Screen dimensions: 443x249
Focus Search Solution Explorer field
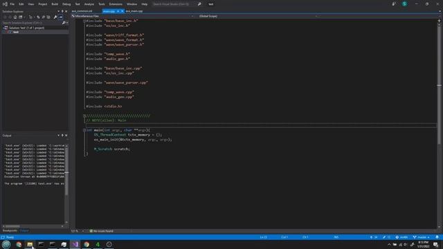tap(32, 23)
